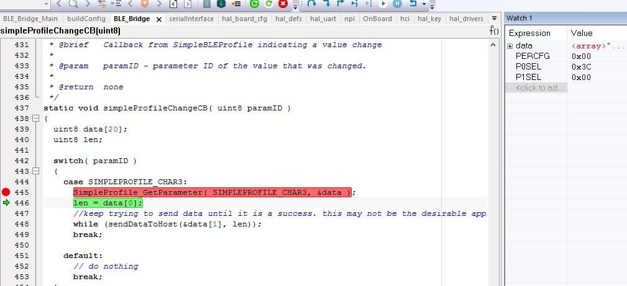The height and width of the screenshot is (286, 627).
Task: Click the Watch 1 panel title
Action: (519, 19)
